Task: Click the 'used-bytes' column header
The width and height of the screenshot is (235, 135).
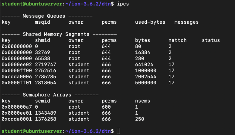Action: point(150,22)
